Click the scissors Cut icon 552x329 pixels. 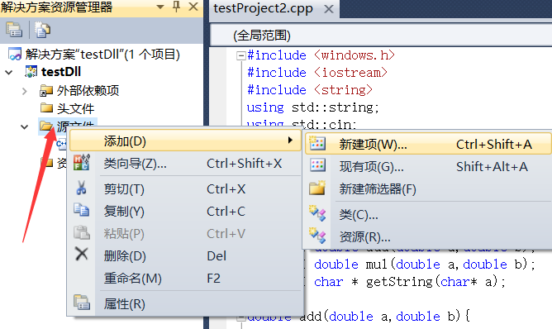point(81,188)
